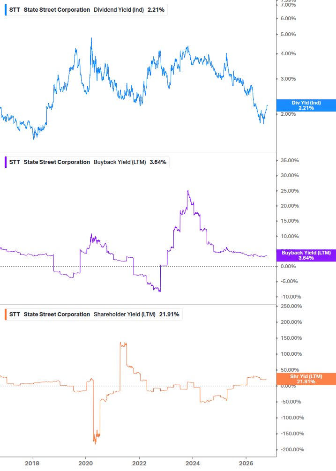Click the 5.00% tick on dividend yield axis
336x471 pixels.
[288, 35]
